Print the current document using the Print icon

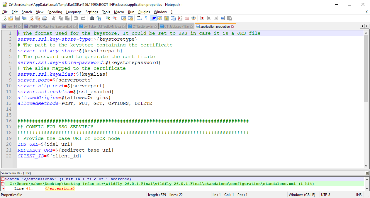(45, 18)
